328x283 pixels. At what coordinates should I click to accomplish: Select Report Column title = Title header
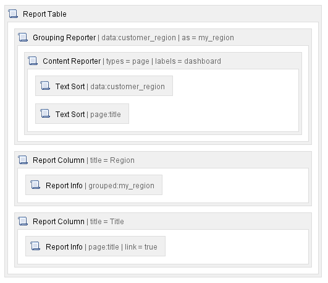coord(163,221)
